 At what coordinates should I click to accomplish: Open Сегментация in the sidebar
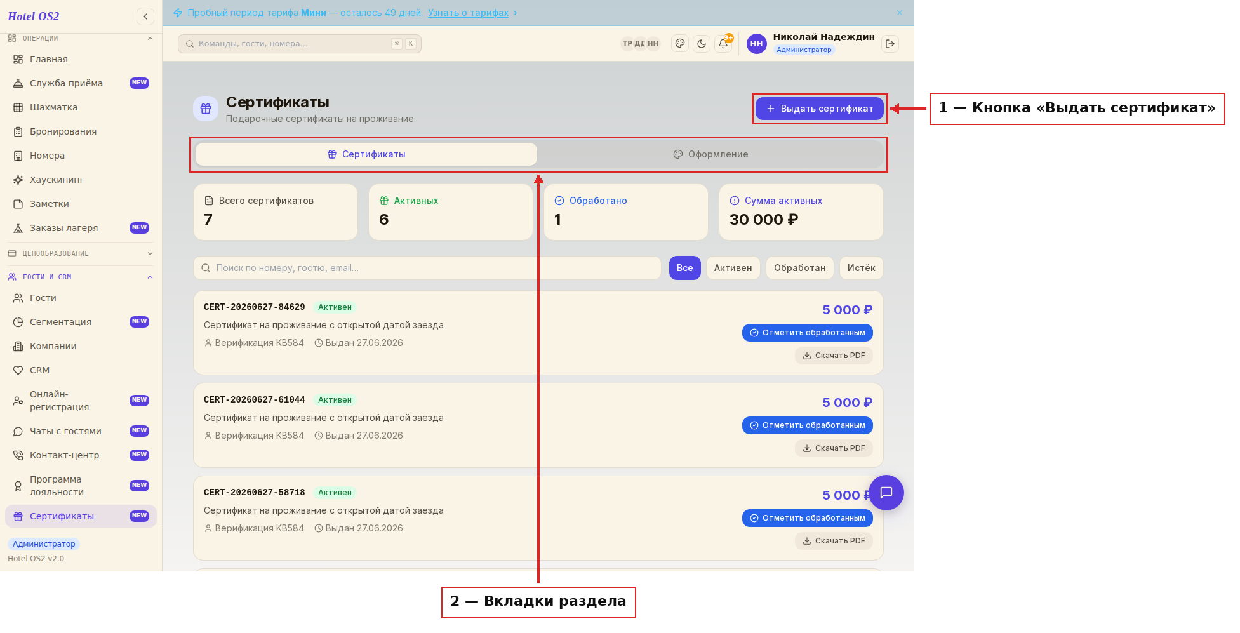pos(81,322)
